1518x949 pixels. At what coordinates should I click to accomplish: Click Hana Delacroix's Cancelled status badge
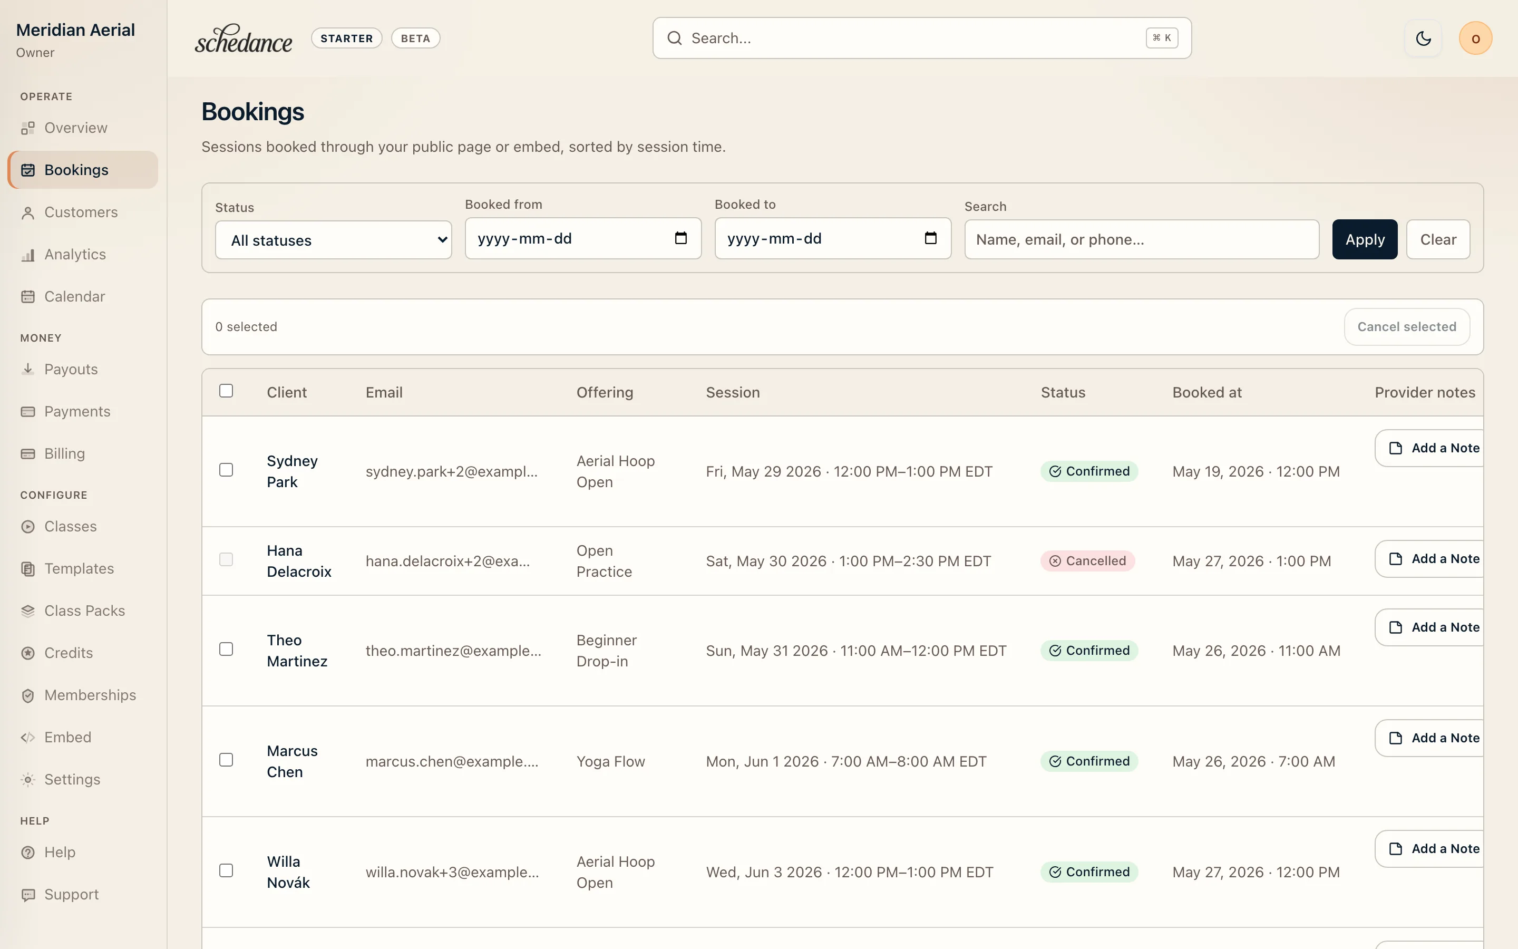pos(1087,561)
